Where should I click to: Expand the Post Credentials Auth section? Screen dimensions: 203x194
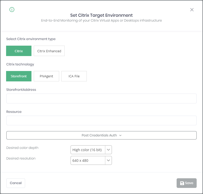tap(101, 135)
